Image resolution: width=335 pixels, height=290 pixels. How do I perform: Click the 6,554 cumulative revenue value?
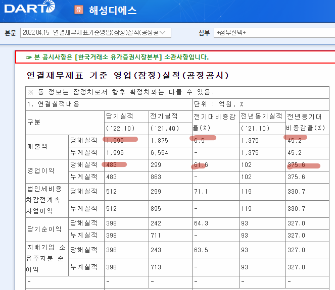click(x=159, y=153)
